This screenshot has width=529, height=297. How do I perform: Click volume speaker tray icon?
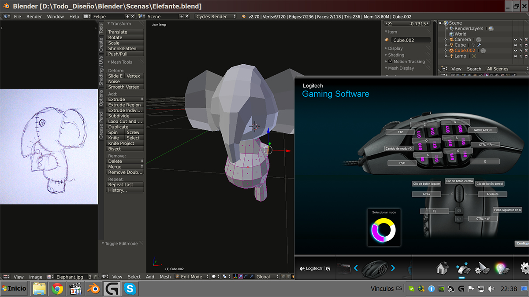(490, 289)
